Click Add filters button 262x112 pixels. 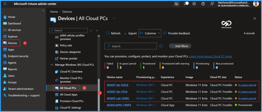pyautogui.click(x=180, y=46)
